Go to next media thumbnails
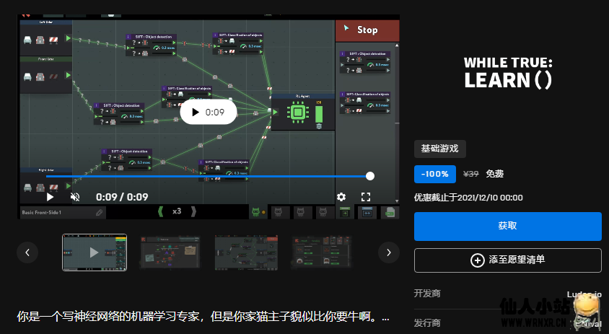 (x=389, y=252)
